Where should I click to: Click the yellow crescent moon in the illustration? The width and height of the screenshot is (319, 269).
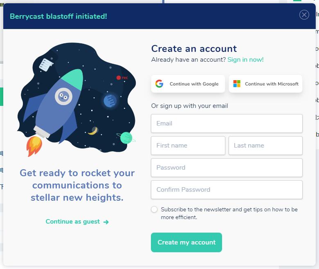(x=94, y=130)
